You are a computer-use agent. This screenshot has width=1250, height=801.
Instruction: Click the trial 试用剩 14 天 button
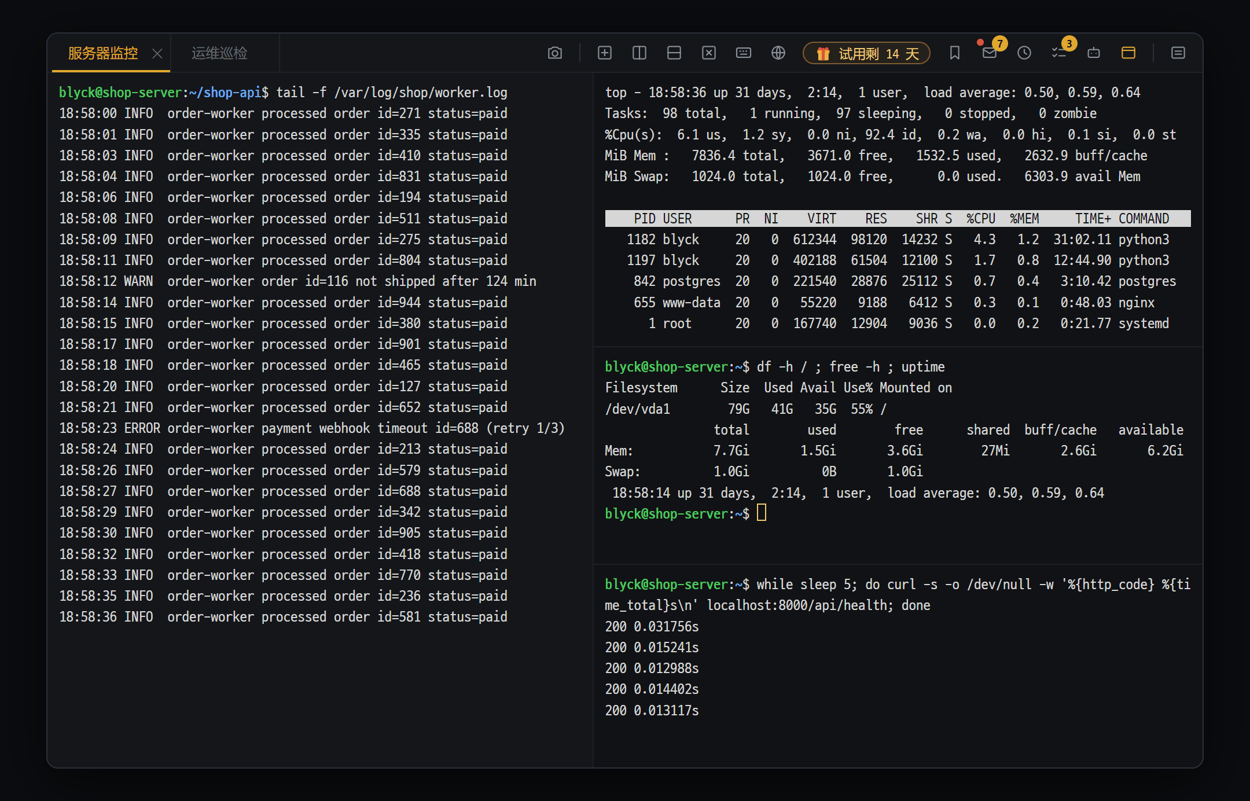tap(866, 53)
